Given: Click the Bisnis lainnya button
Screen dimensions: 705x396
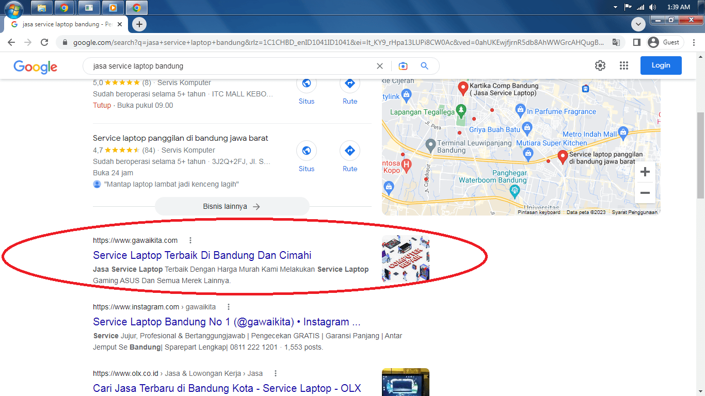Looking at the screenshot, I should coord(232,206).
